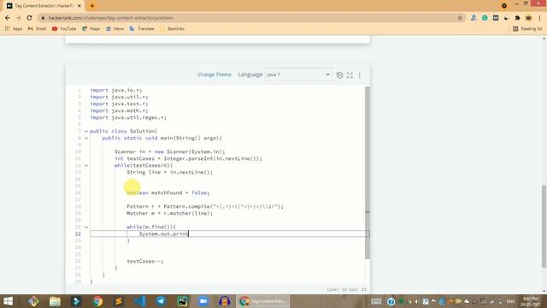
Task: Open Visual Studio Code from the taskbar
Action: tap(140, 301)
